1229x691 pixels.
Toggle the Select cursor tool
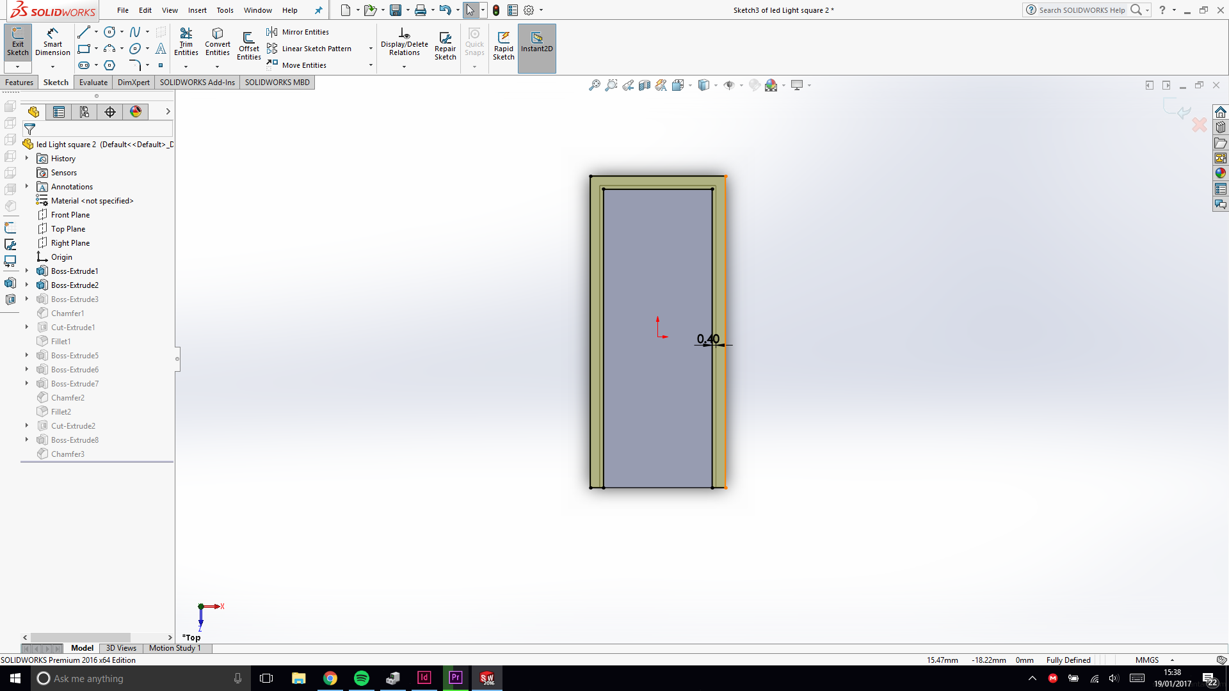[470, 10]
